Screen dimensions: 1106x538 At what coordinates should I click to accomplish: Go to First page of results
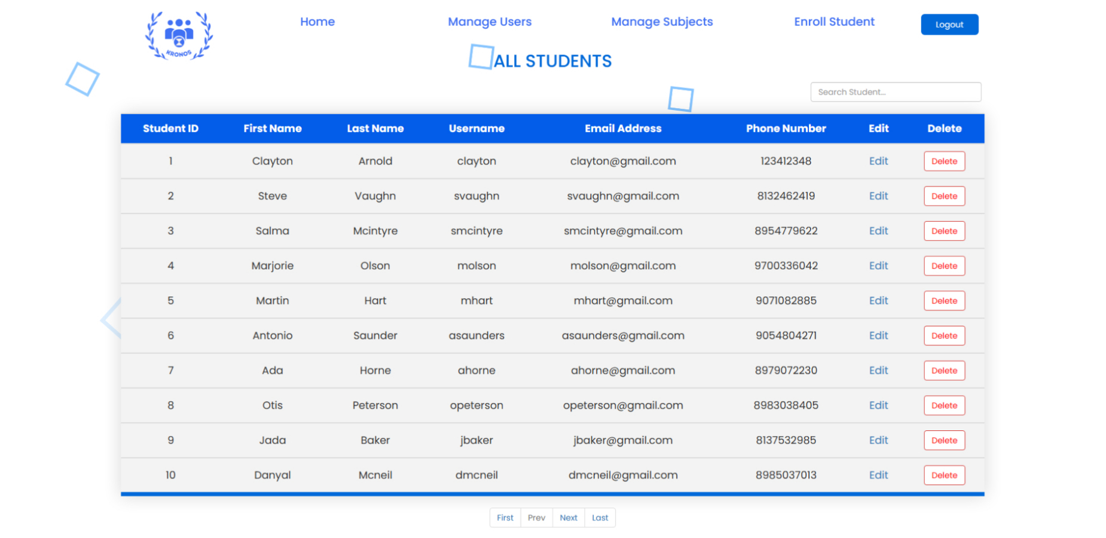click(505, 518)
